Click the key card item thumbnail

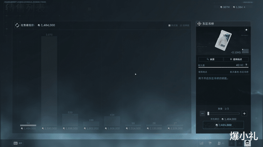pyautogui.click(x=223, y=40)
